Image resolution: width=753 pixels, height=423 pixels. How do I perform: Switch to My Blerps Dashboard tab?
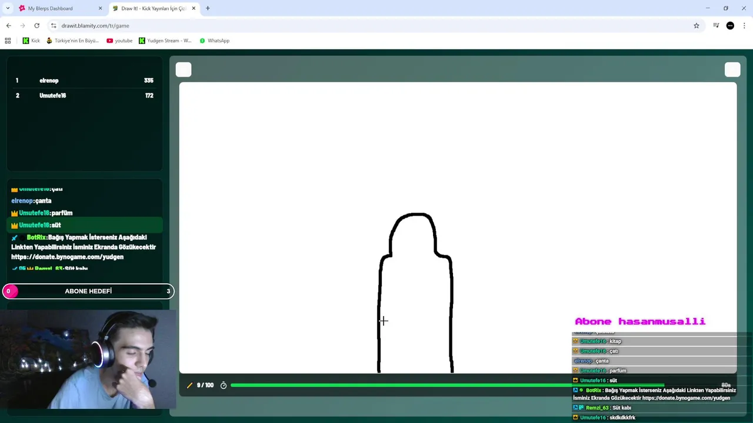pos(59,8)
